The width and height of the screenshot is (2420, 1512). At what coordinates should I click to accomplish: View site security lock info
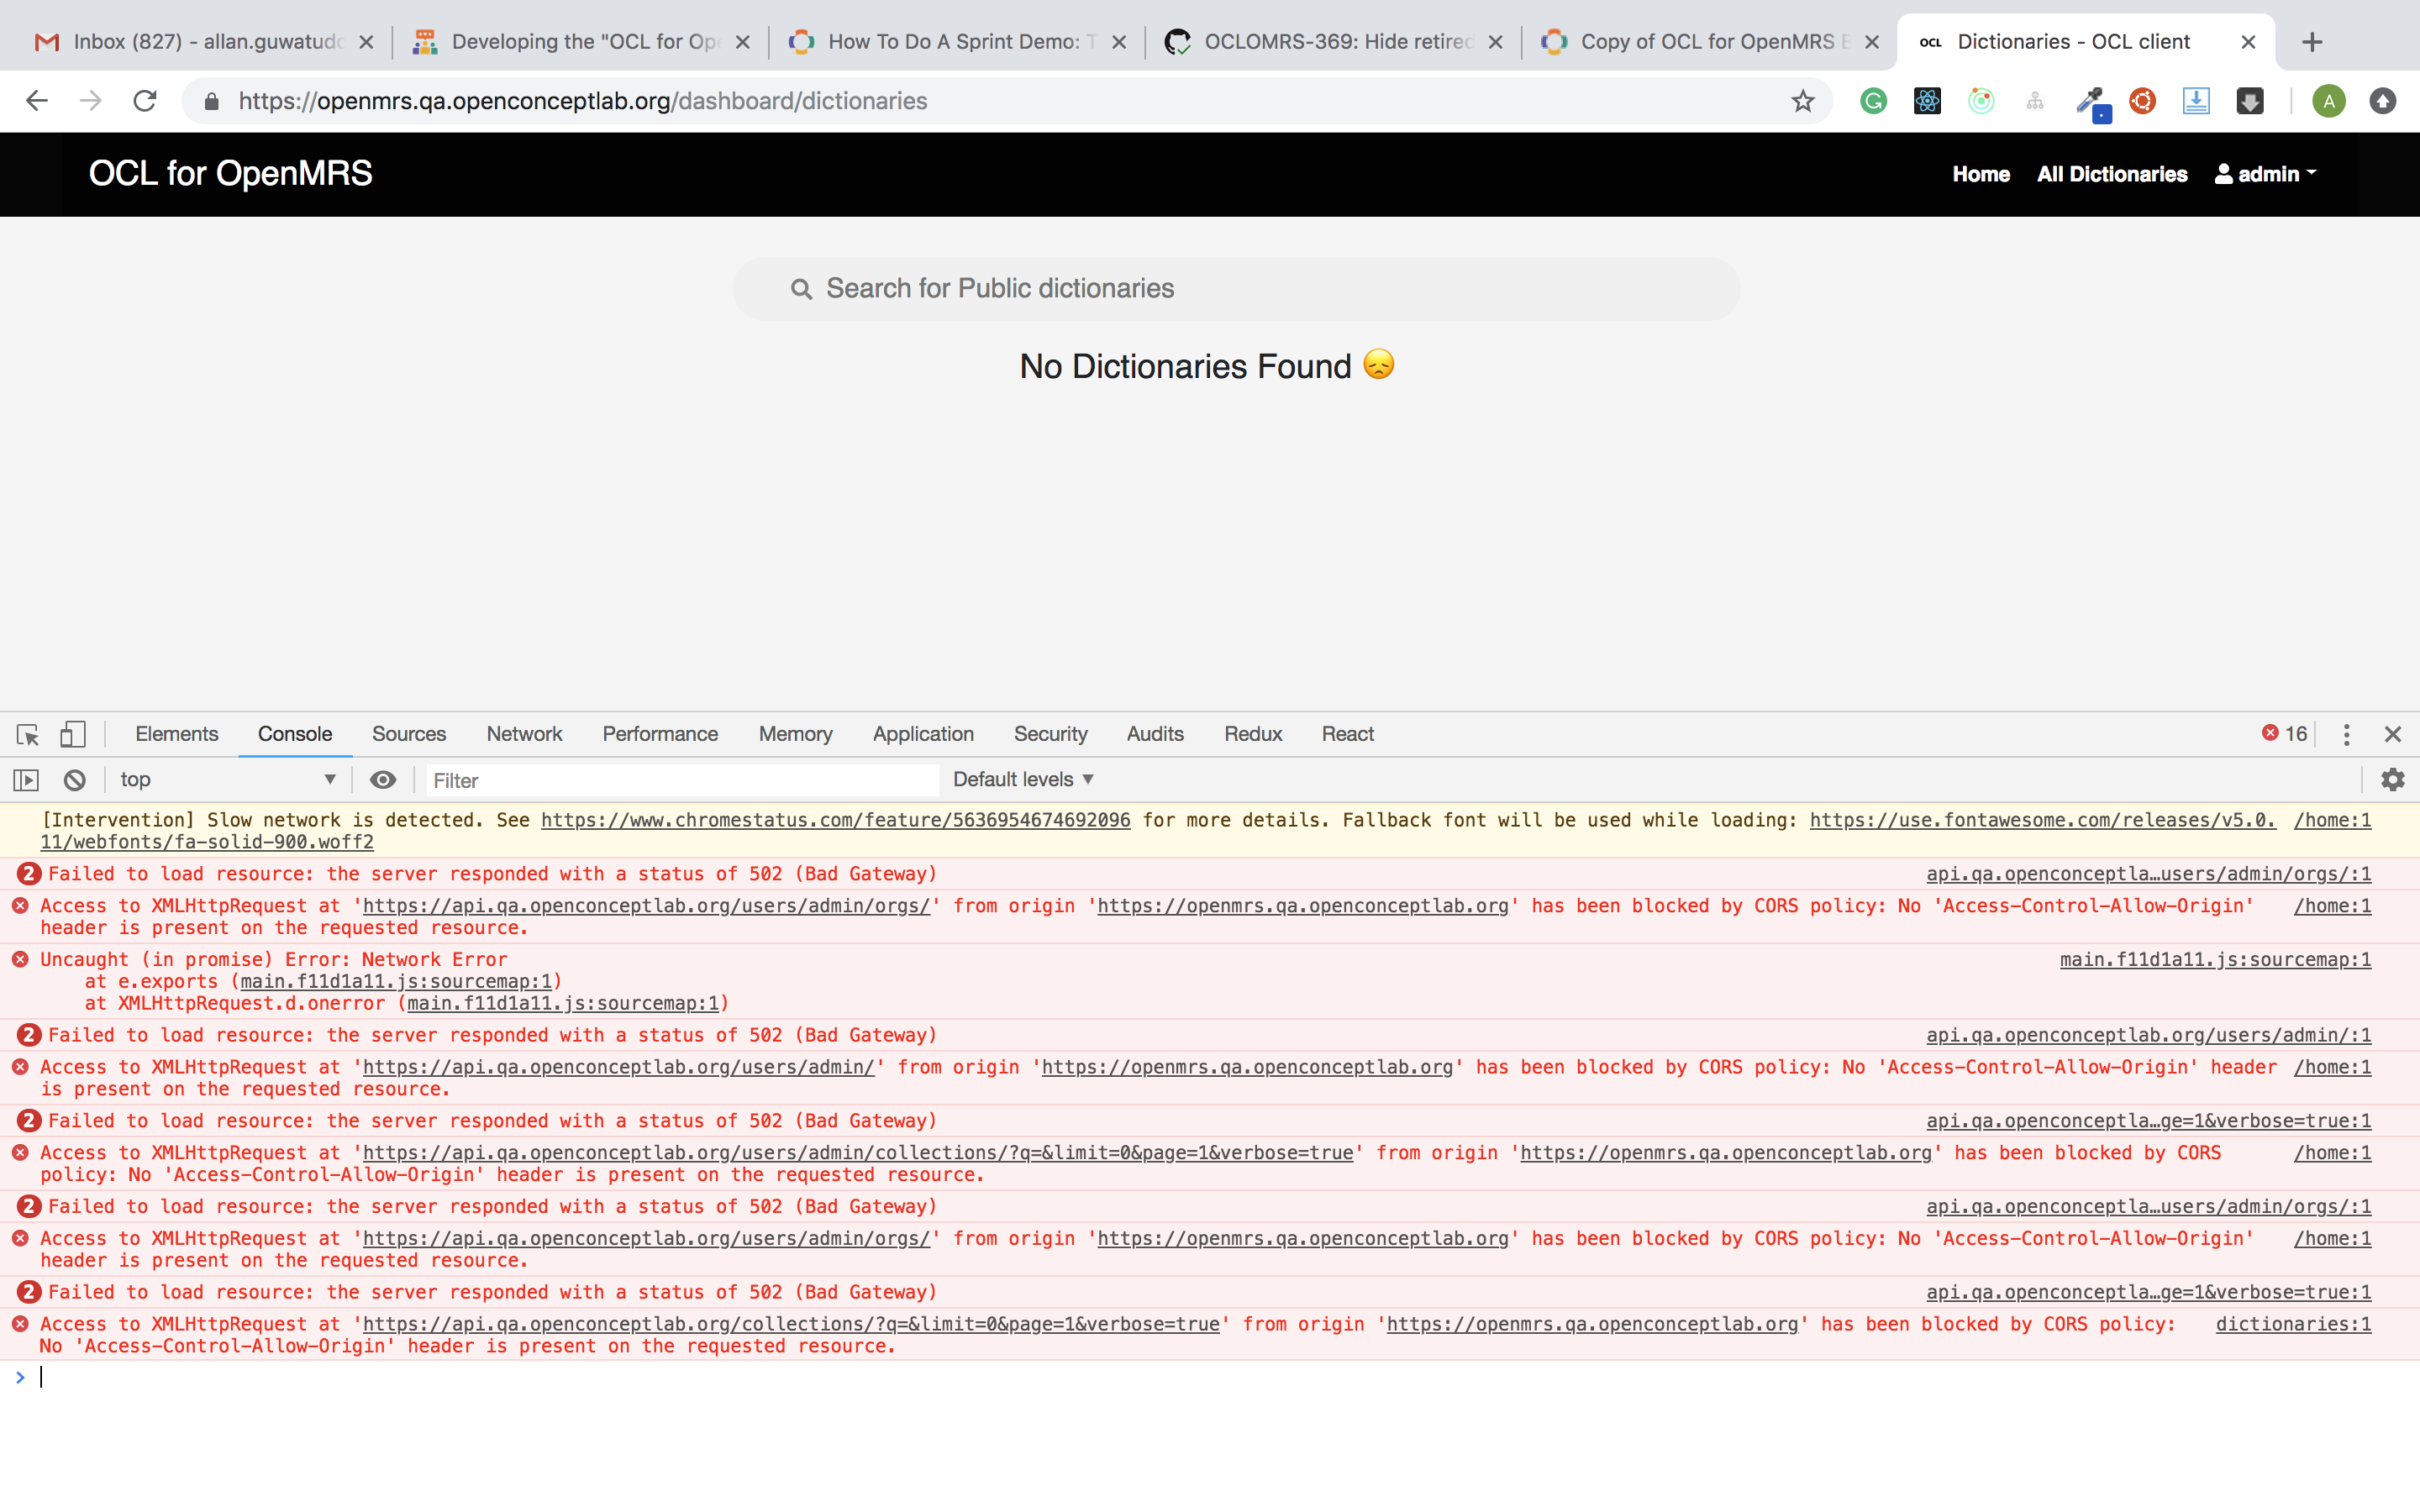[211, 101]
